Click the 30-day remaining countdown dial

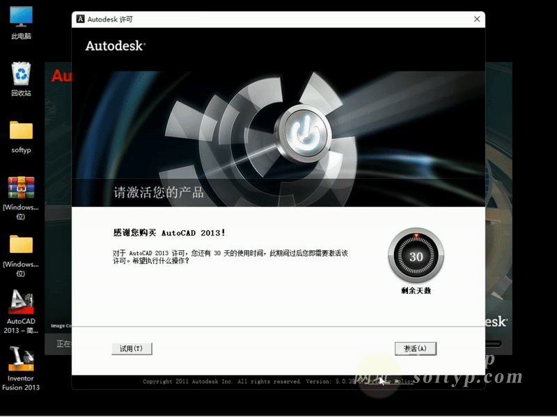coord(416,255)
